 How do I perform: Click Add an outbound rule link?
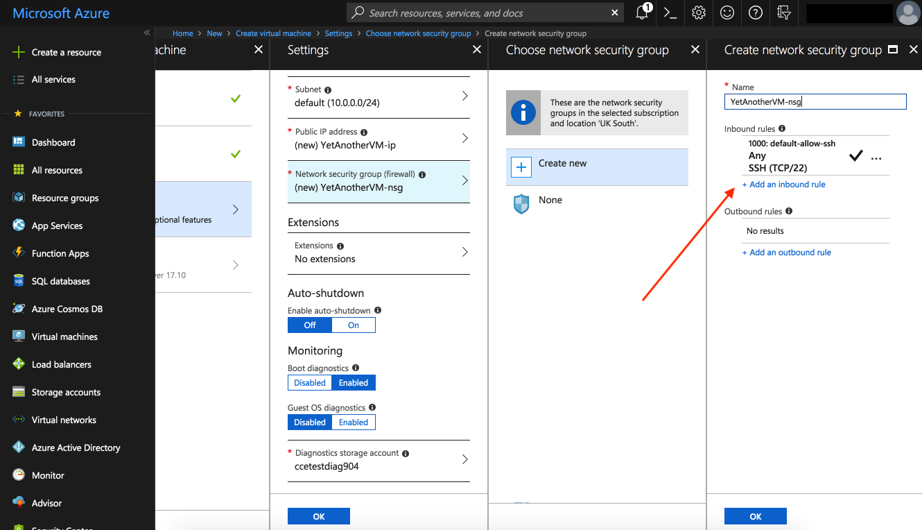coord(786,253)
